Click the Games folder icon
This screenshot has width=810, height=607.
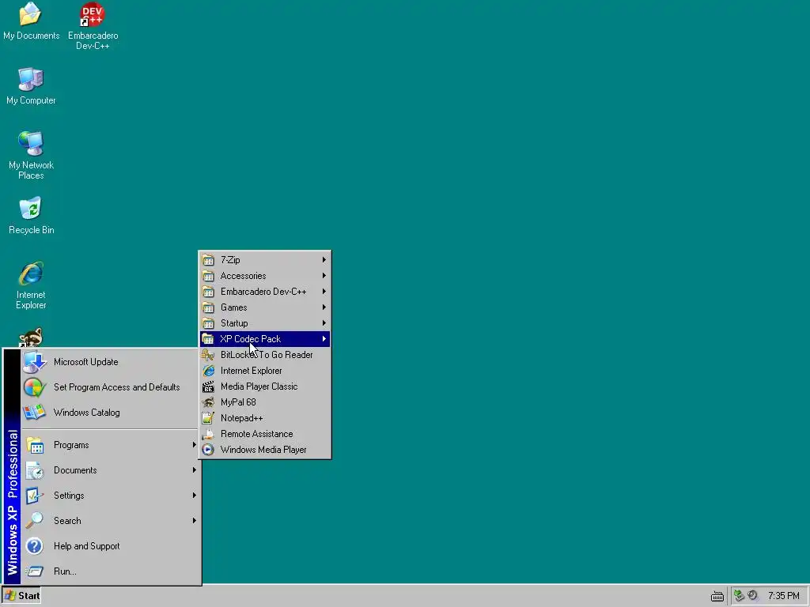coord(208,307)
